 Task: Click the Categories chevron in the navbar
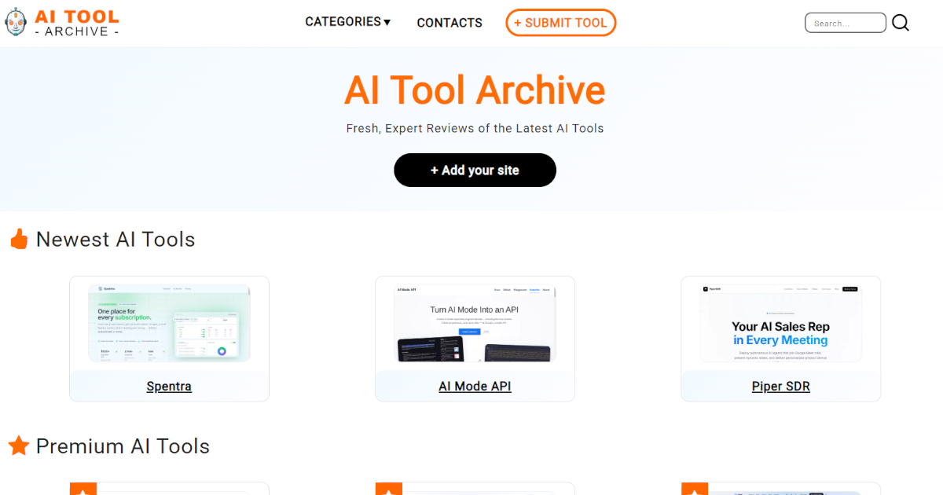click(387, 22)
